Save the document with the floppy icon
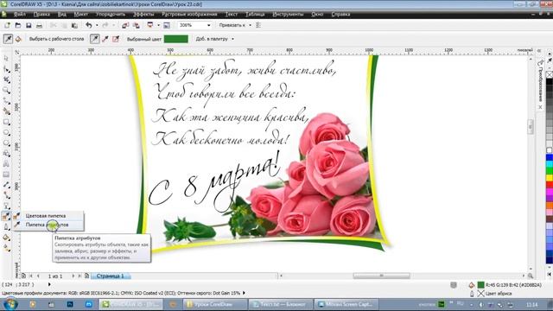This screenshot has height=311, width=553. tap(29, 25)
